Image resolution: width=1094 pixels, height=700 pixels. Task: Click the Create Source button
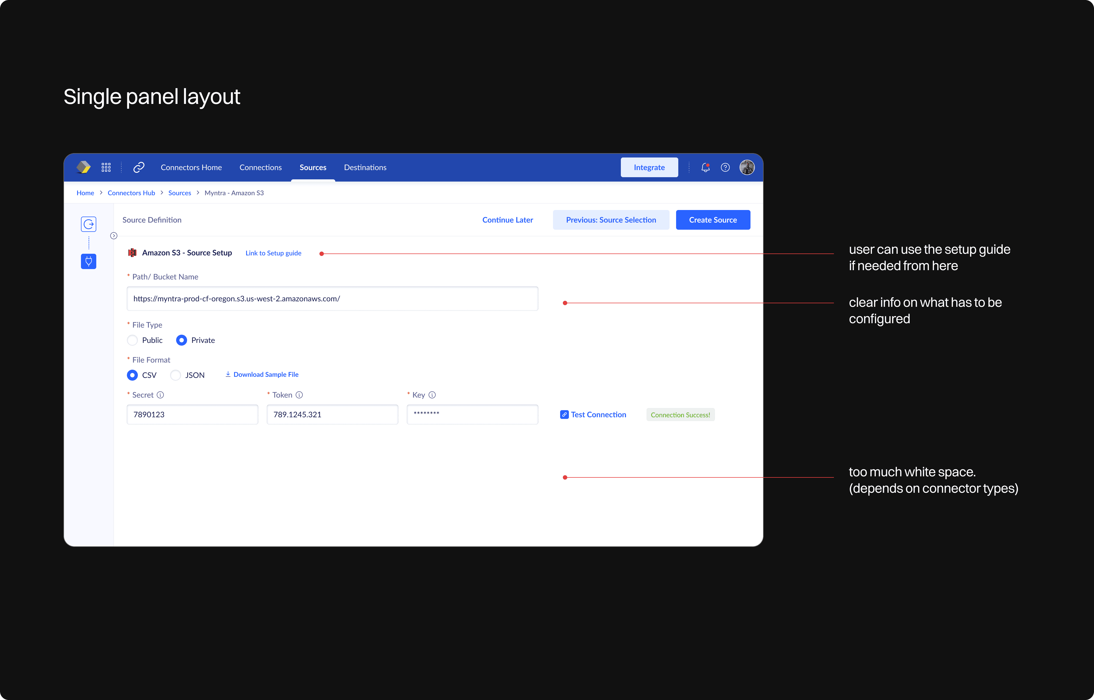coord(712,220)
